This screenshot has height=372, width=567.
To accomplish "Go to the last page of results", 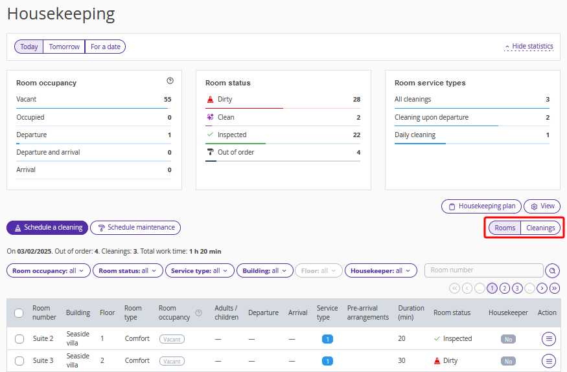I will pos(555,289).
